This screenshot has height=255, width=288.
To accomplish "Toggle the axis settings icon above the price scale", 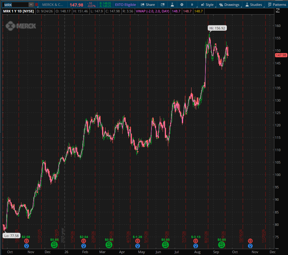I will coord(278,11).
